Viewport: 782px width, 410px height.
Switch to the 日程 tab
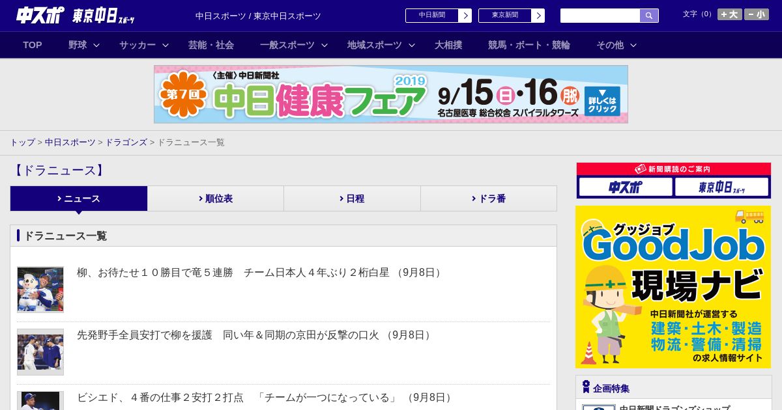pos(352,198)
